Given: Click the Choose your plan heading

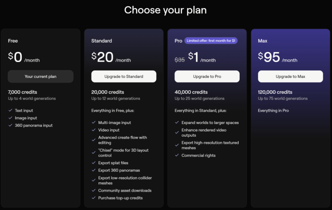Looking at the screenshot, I should click(x=165, y=10).
